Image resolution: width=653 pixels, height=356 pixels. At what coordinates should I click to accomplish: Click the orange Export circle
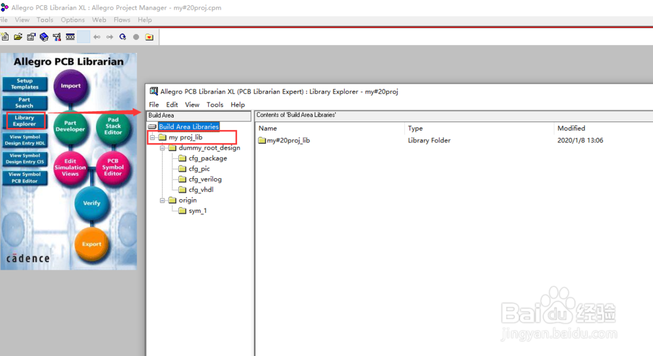[x=91, y=244]
